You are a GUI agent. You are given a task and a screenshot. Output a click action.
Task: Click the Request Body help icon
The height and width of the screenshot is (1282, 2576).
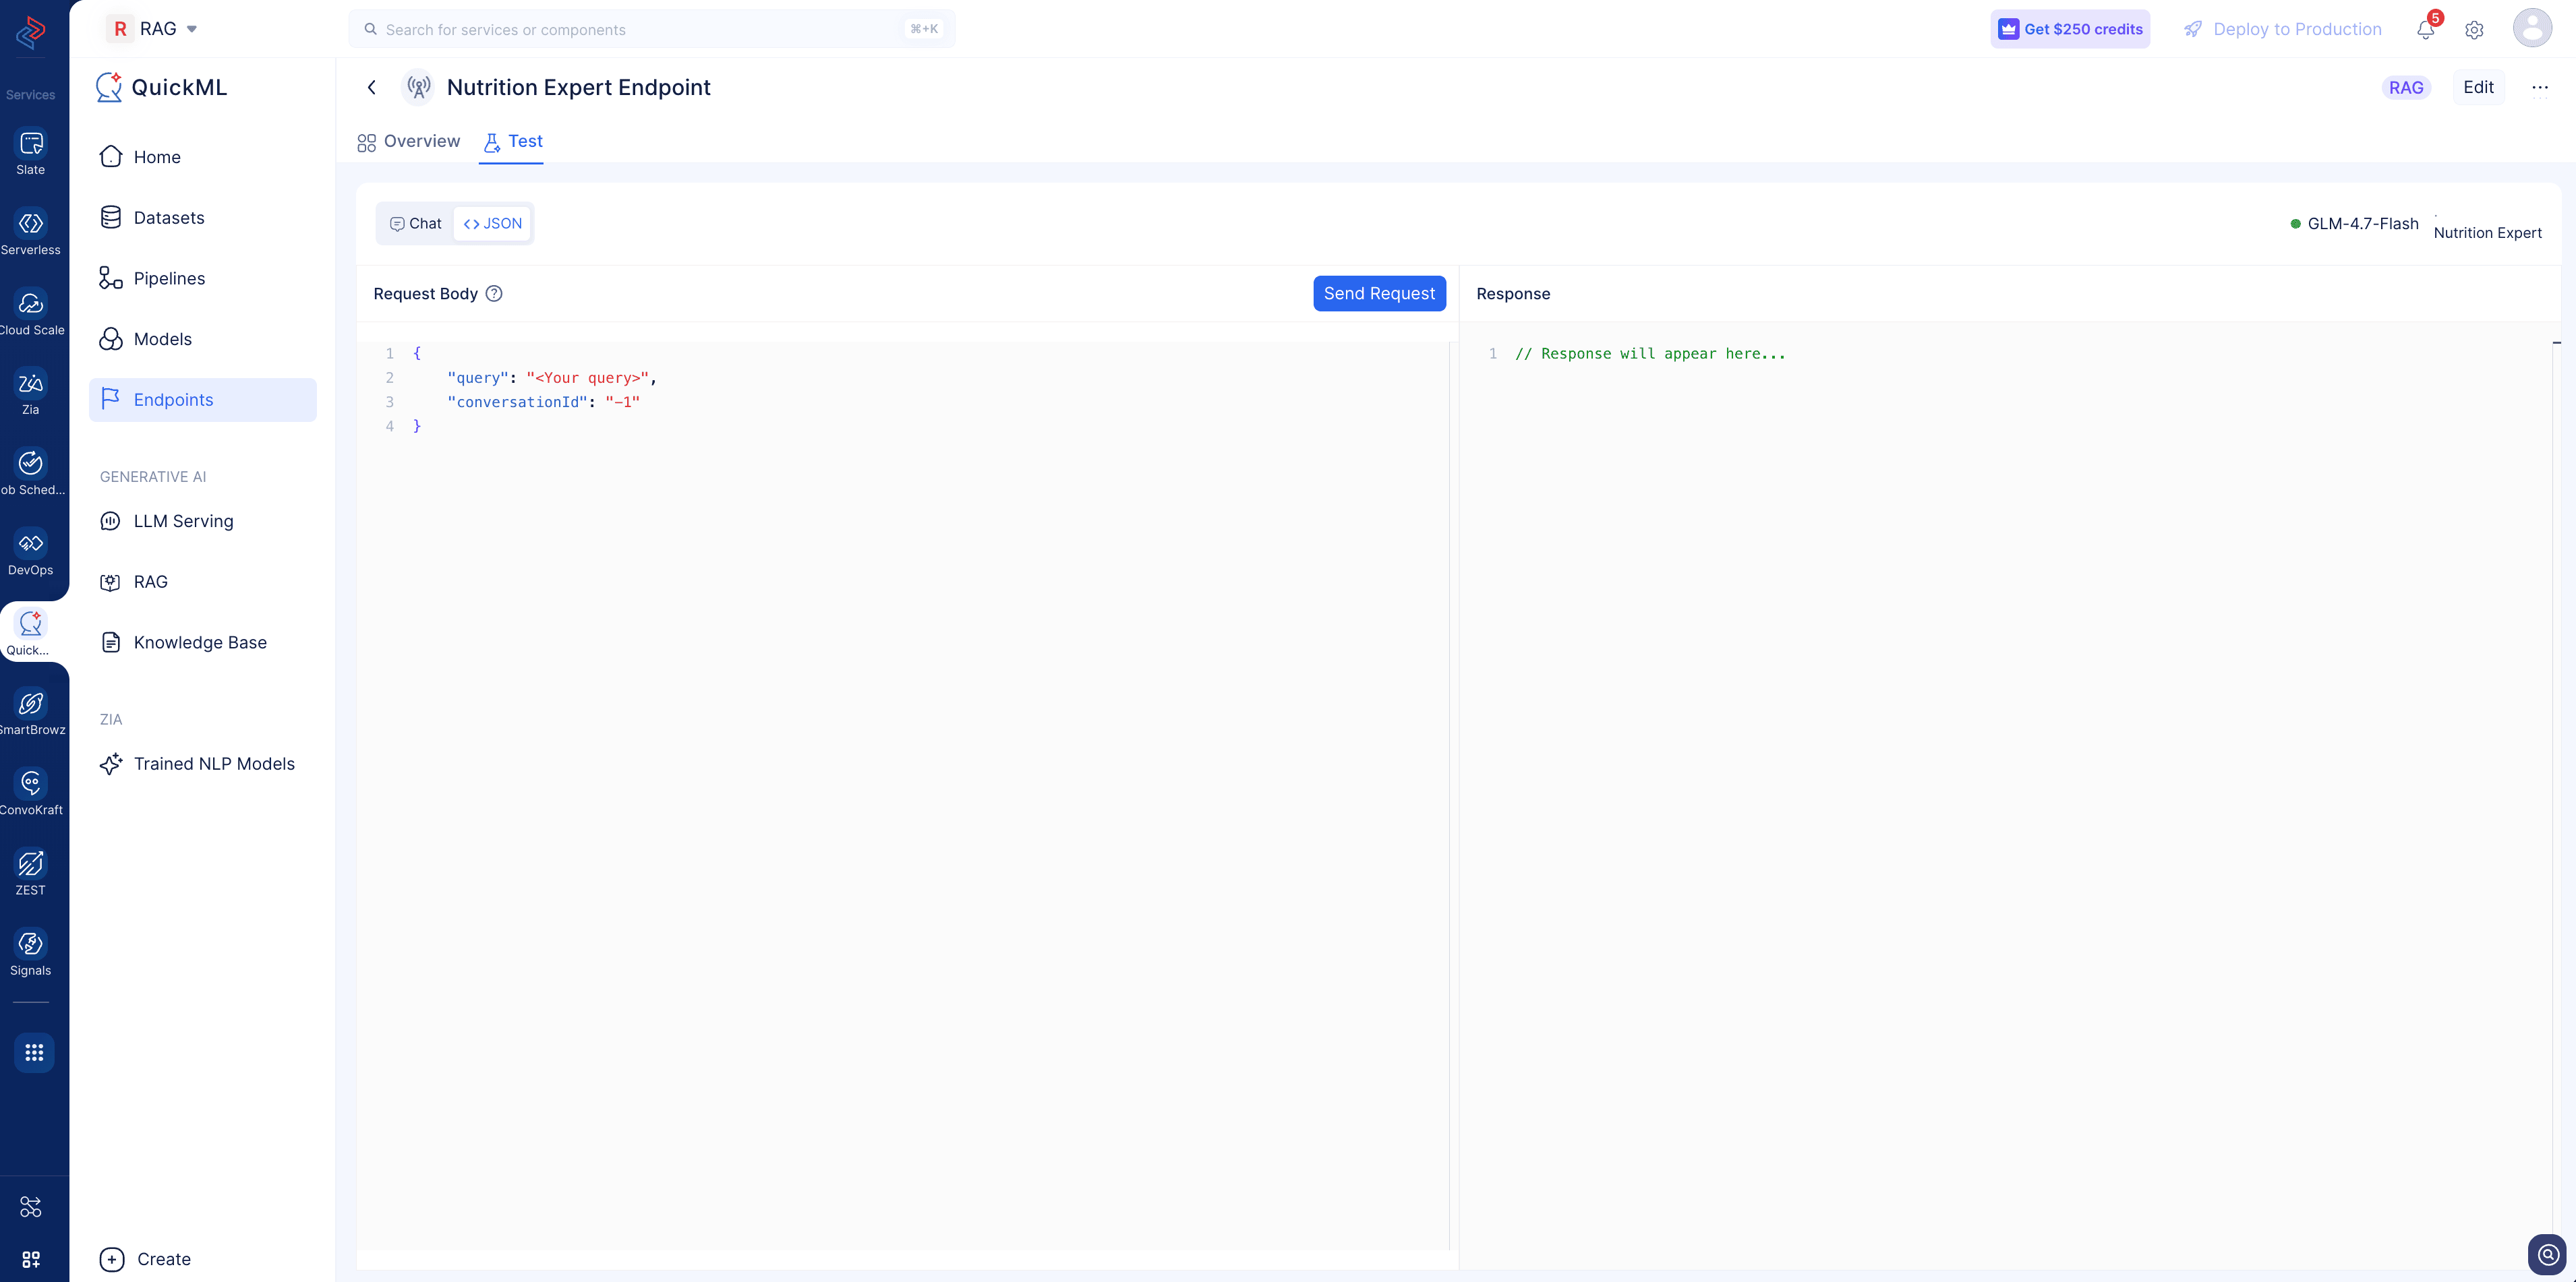pos(494,294)
